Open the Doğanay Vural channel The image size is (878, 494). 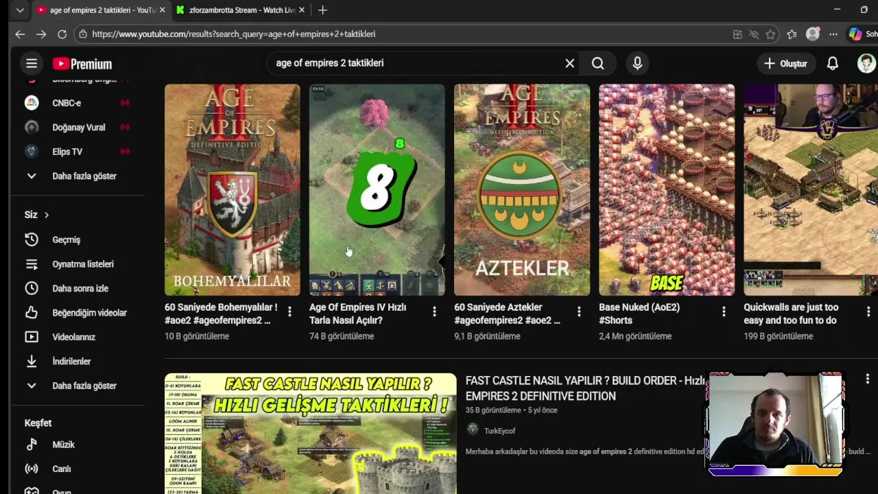point(78,127)
